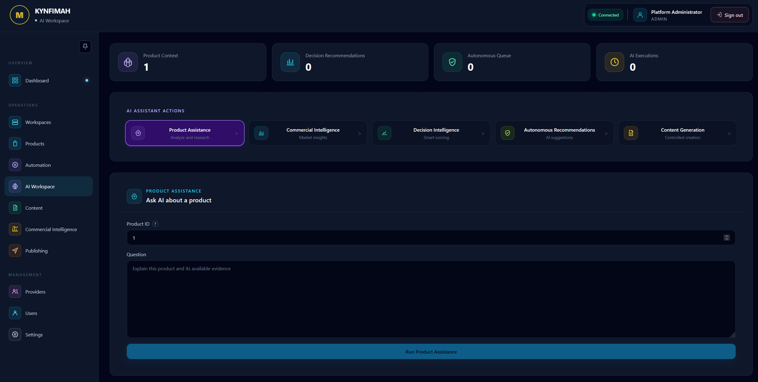758x382 pixels.
Task: Click the Providers people icon
Action: (x=15, y=292)
